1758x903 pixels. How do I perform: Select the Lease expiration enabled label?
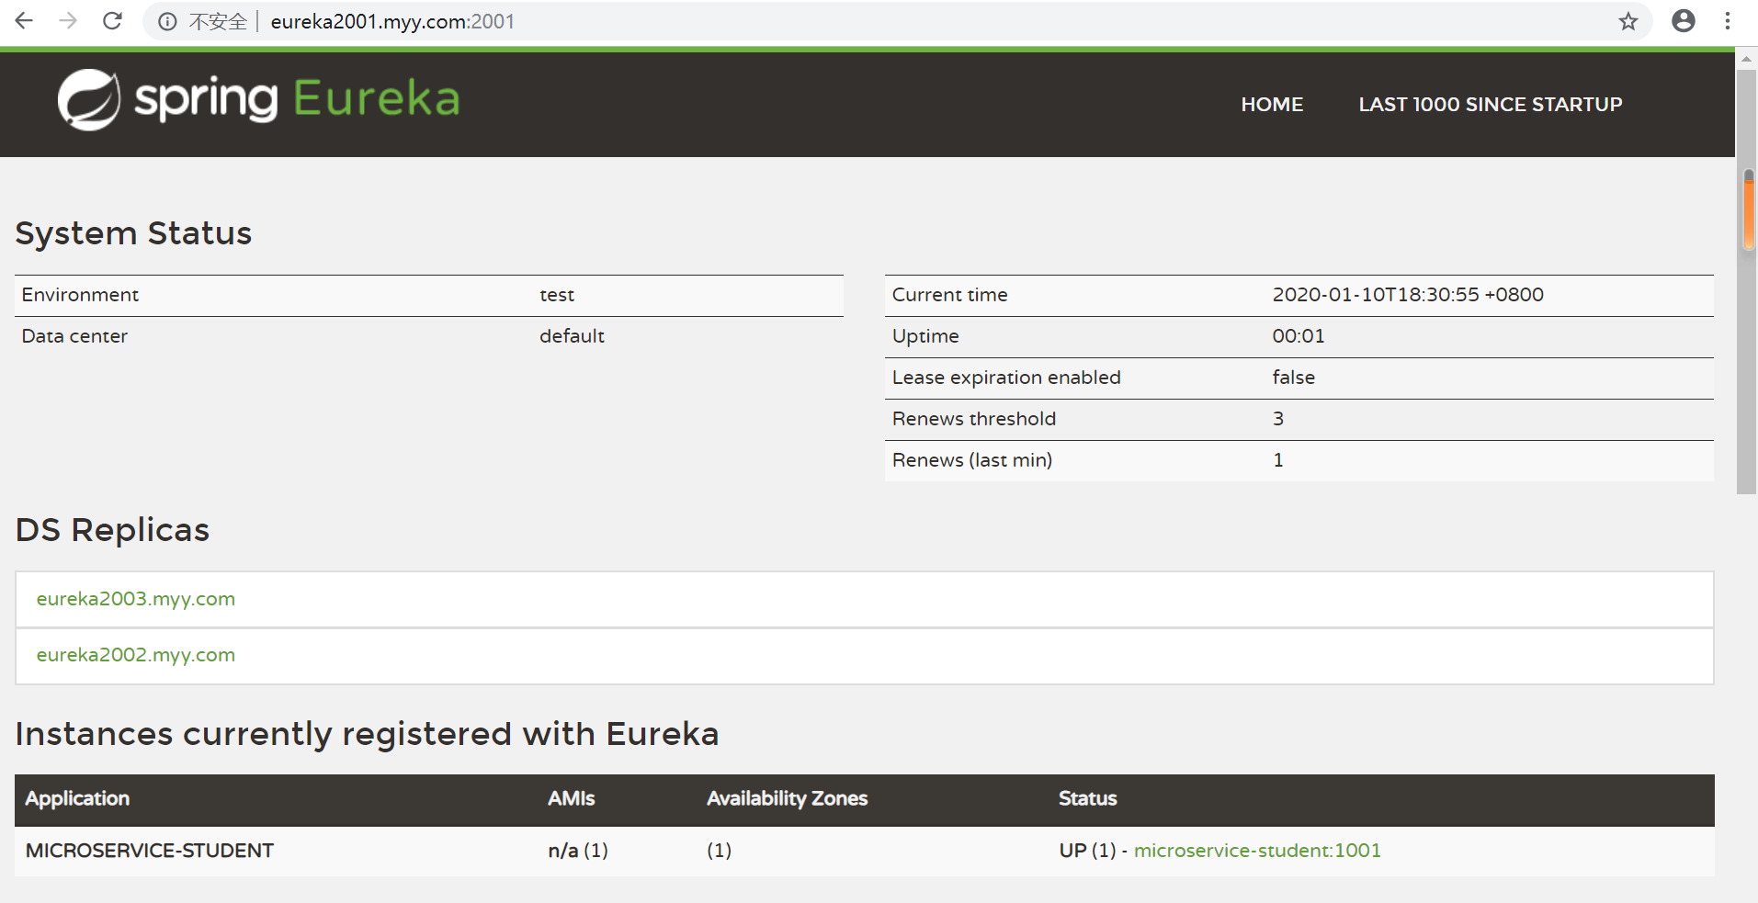[x=1006, y=378]
